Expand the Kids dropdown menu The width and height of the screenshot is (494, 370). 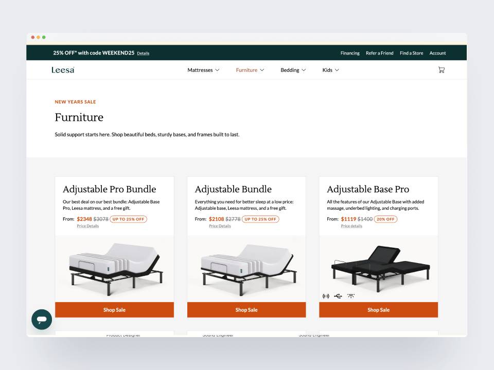[x=330, y=70]
